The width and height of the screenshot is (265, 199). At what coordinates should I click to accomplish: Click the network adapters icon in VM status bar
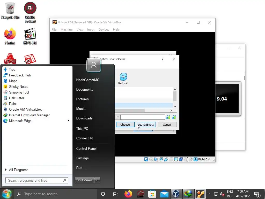pyautogui.click(x=161, y=159)
